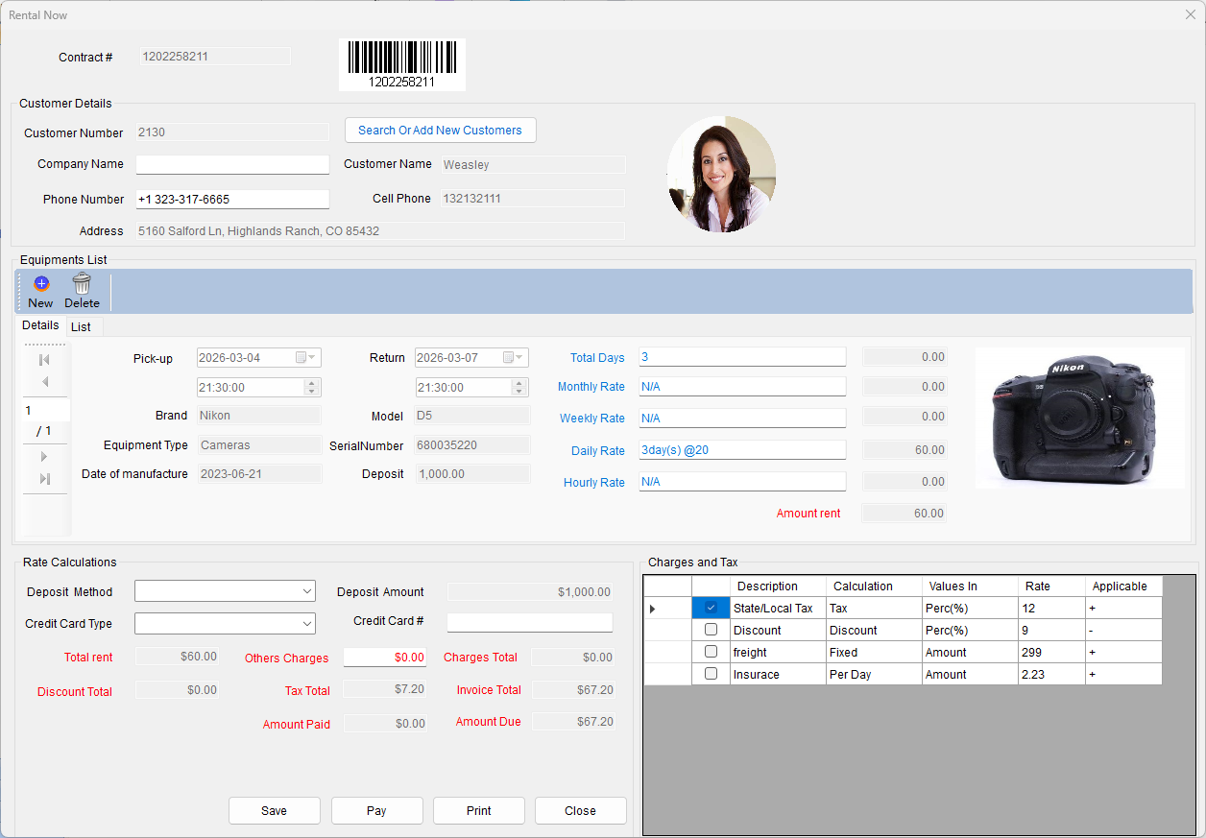
Task: Click the Pay button
Action: click(376, 810)
